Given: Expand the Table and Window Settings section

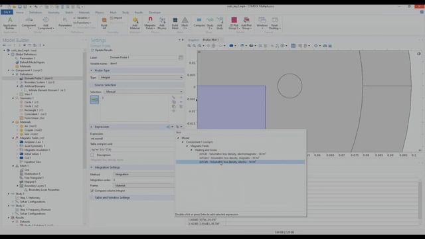Looking at the screenshot, I should pos(92,198).
